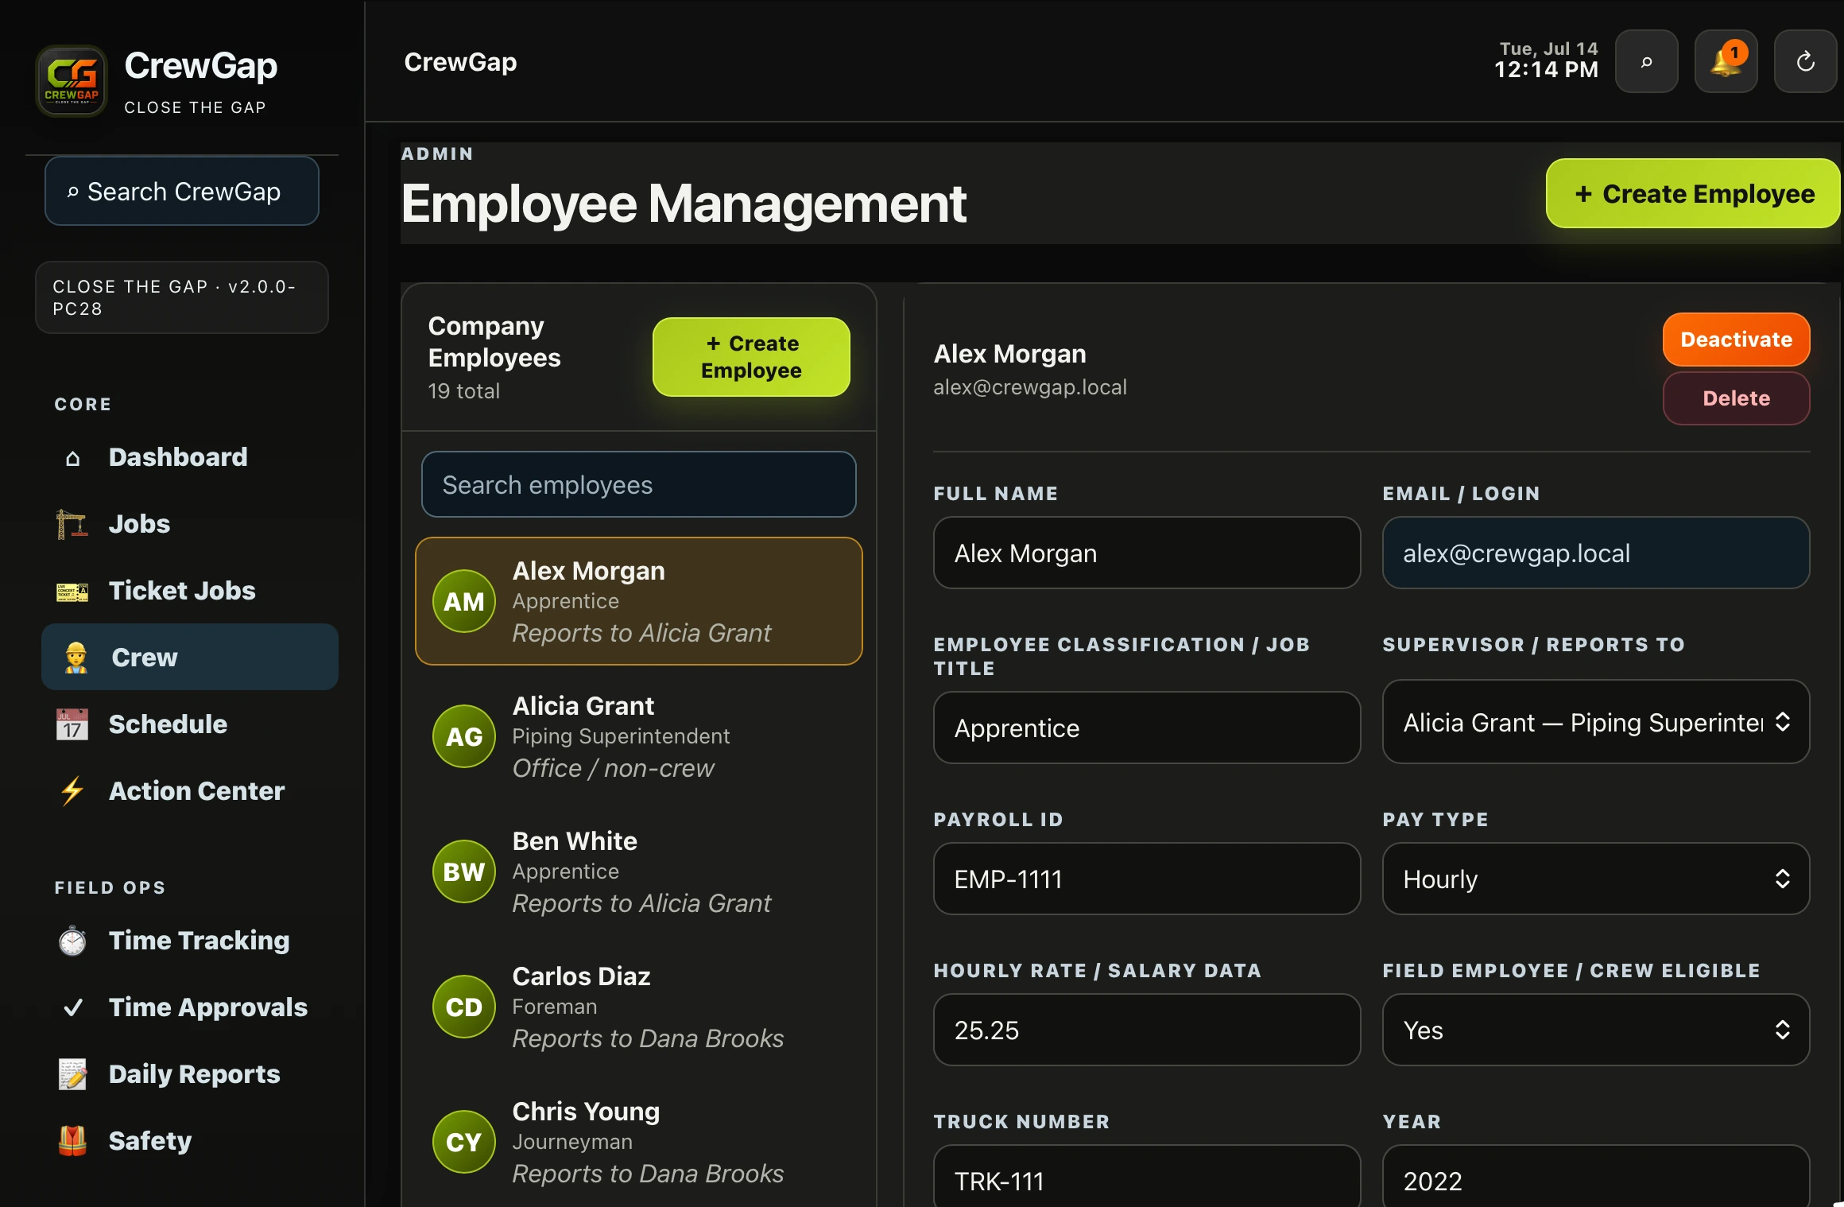Focus the Search CrewGap sidebar field
Screen dimensions: 1844x1207
pos(182,192)
